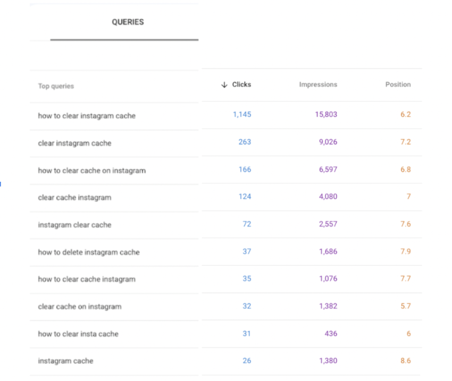Screen dimensions: 452x381
Task: Click the clicks value 263
Action: coord(245,142)
